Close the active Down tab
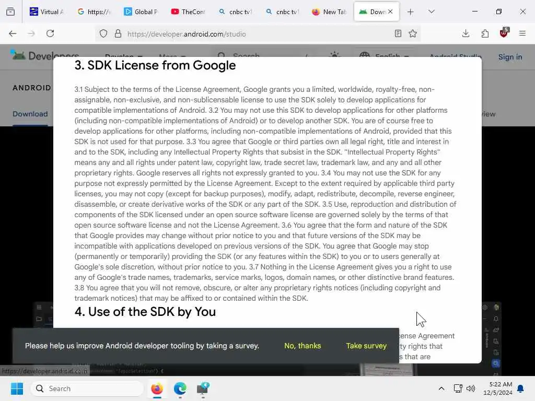Image resolution: width=535 pixels, height=401 pixels. click(390, 11)
